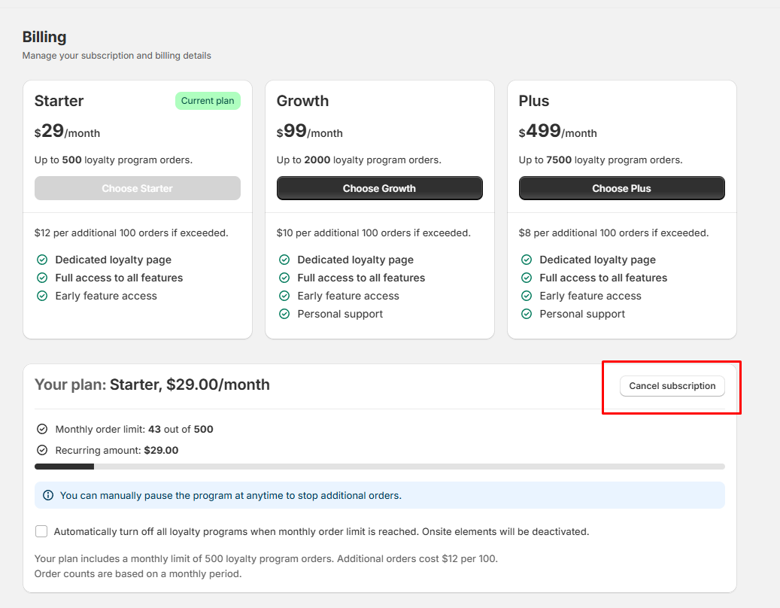Click Starter's Dedicated loyalty page check icon
Image resolution: width=780 pixels, height=608 pixels.
42,260
